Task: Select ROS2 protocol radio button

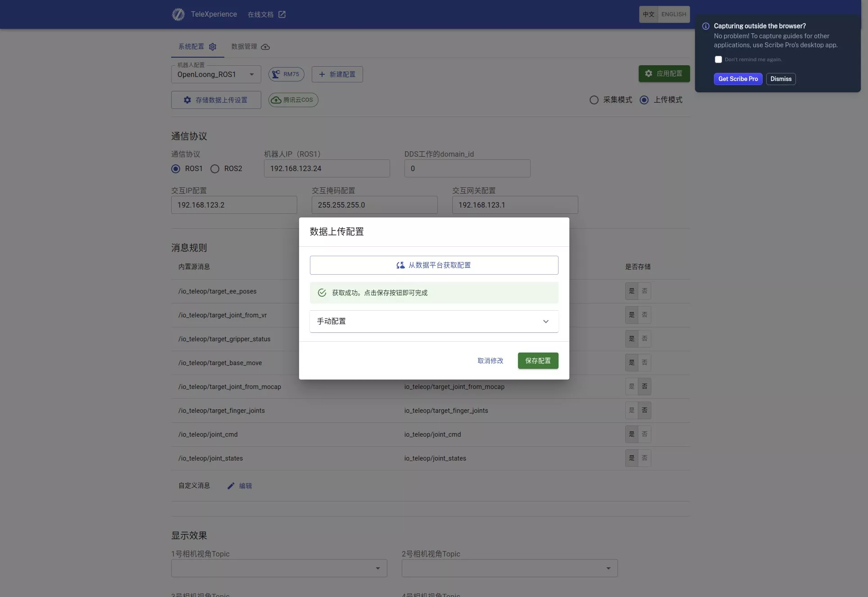Action: (x=215, y=169)
